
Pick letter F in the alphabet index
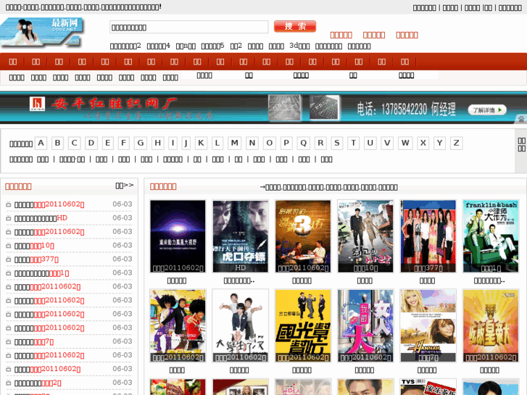pyautogui.click(x=124, y=144)
